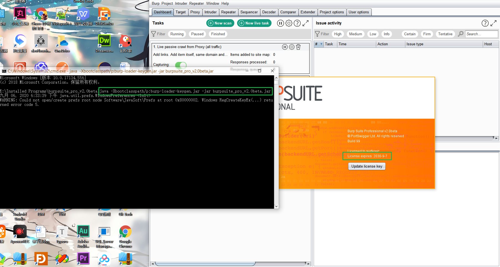The height and width of the screenshot is (267, 500).
Task: Click the New scan button
Action: (x=220, y=23)
